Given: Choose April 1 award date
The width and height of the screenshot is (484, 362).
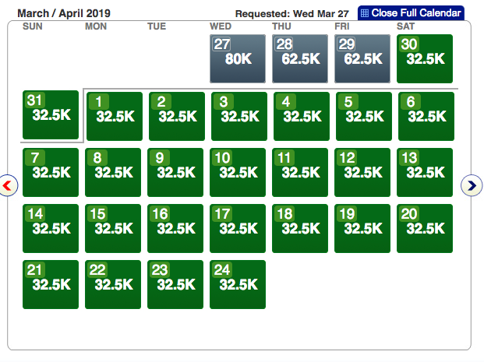Looking at the screenshot, I should pos(115,116).
